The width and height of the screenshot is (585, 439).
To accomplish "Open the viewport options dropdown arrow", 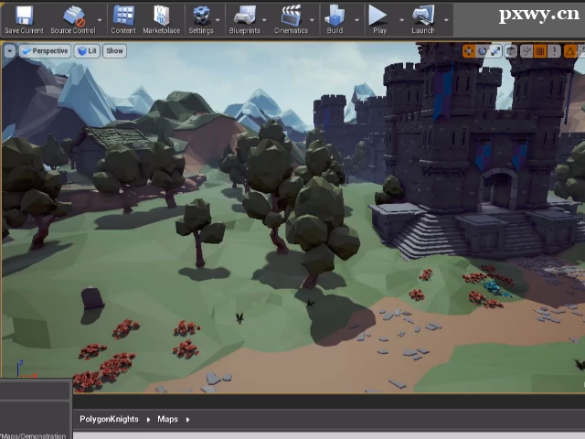I will 9,51.
